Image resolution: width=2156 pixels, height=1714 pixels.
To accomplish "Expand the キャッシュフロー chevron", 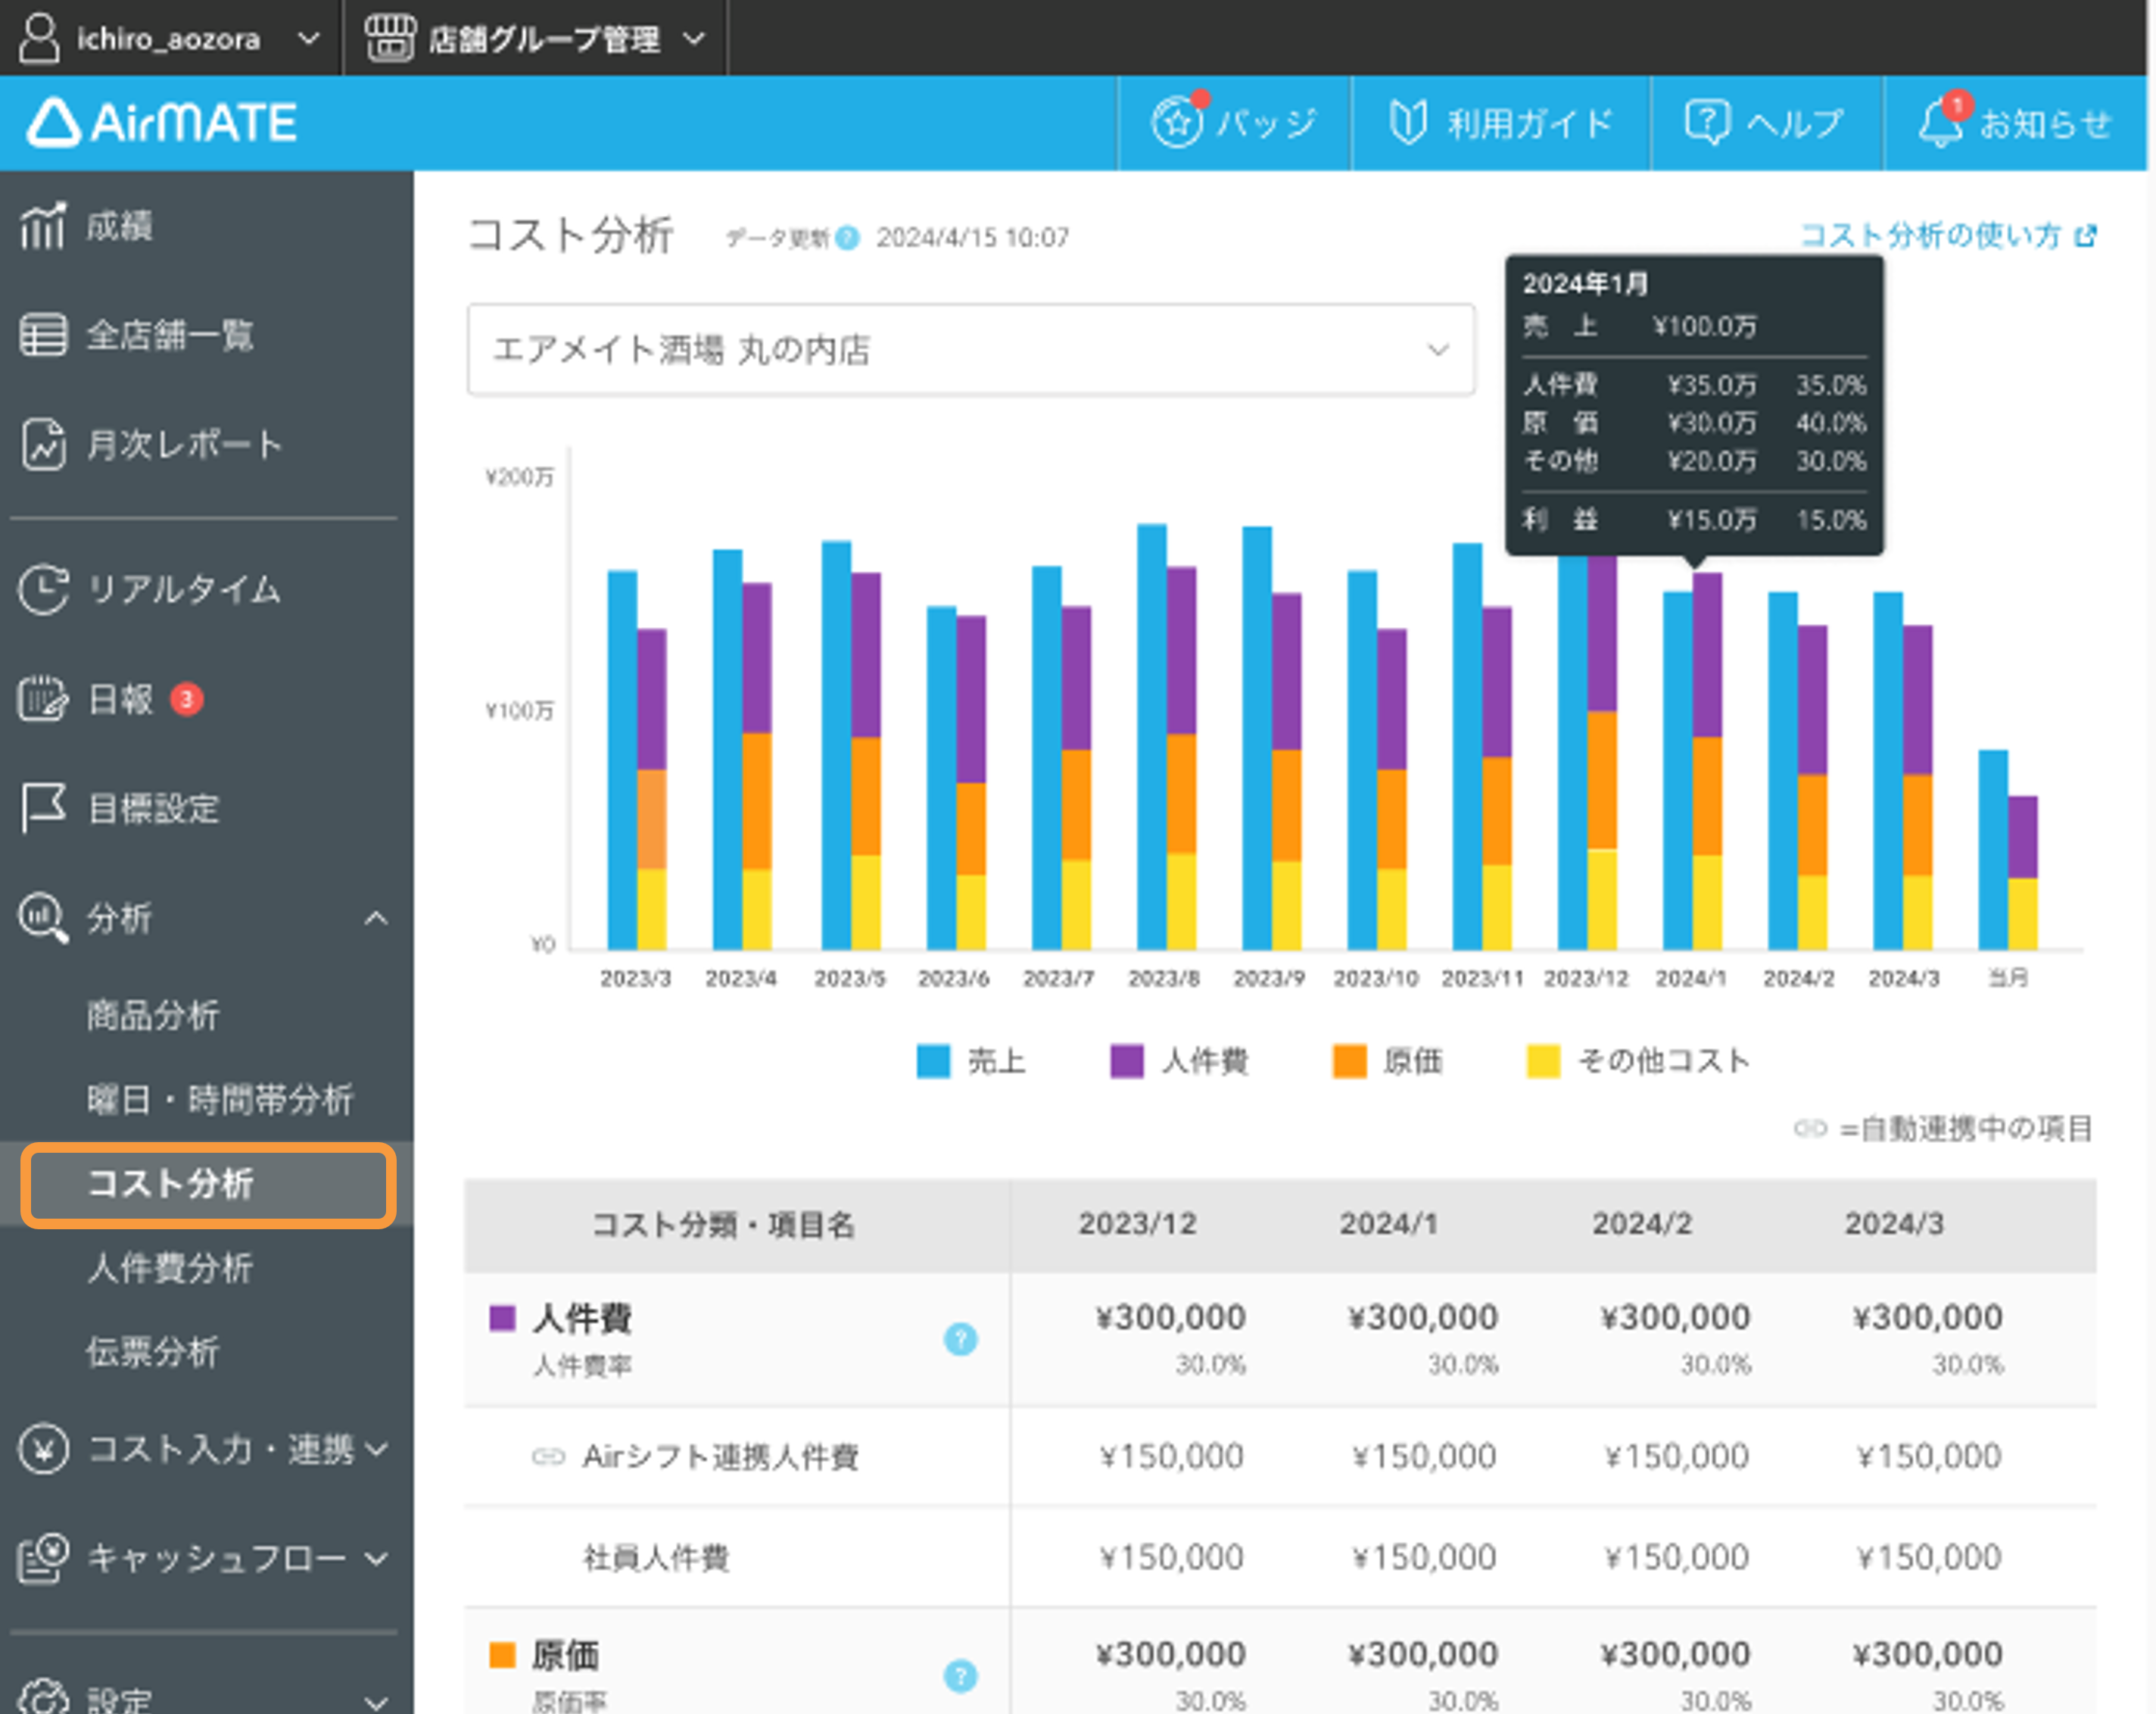I will click(x=376, y=1558).
